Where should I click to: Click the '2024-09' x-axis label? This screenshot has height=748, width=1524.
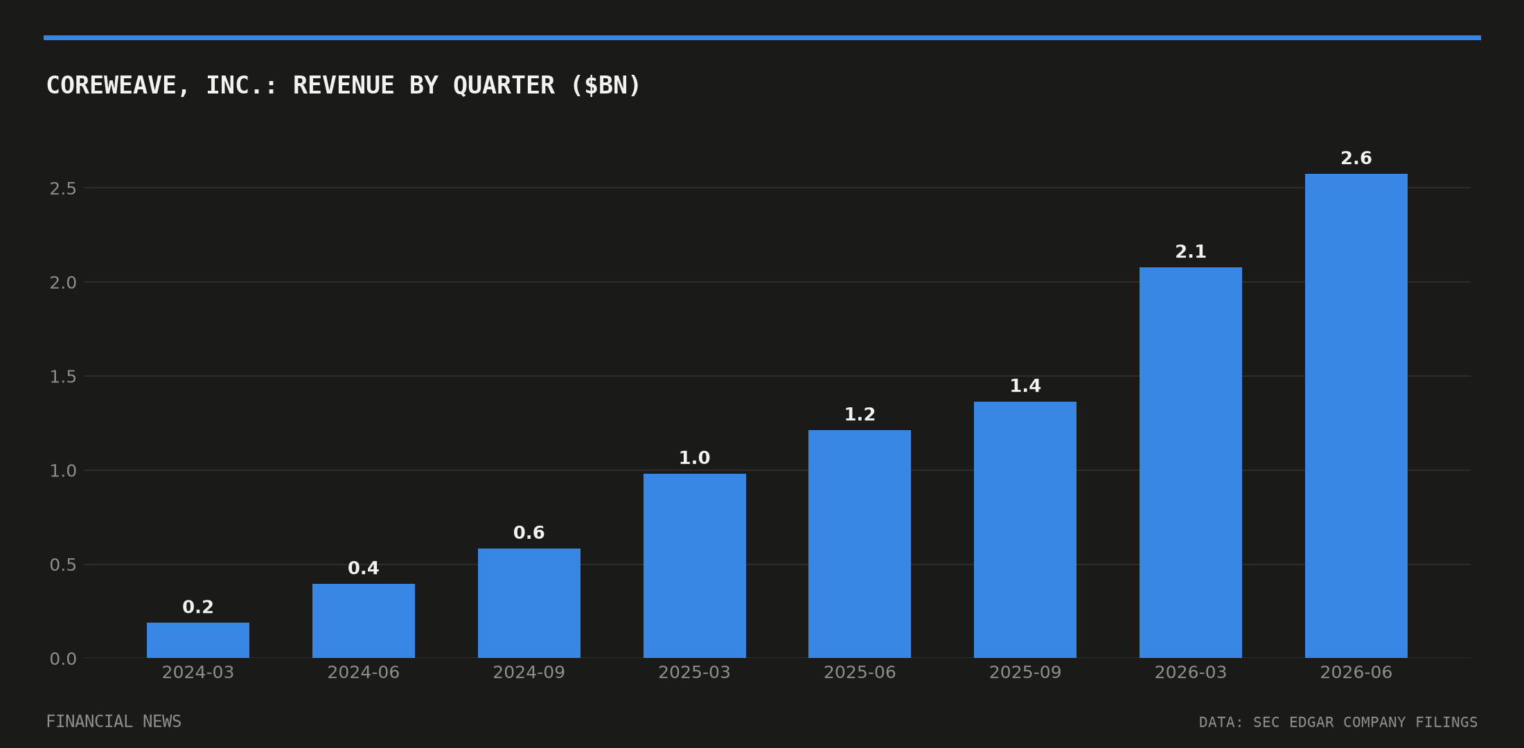coord(529,673)
